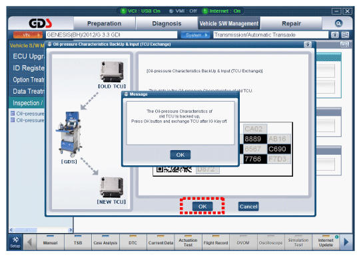Click the System selector button
Image resolution: width=361 pixels, height=257 pixels.
click(x=196, y=35)
